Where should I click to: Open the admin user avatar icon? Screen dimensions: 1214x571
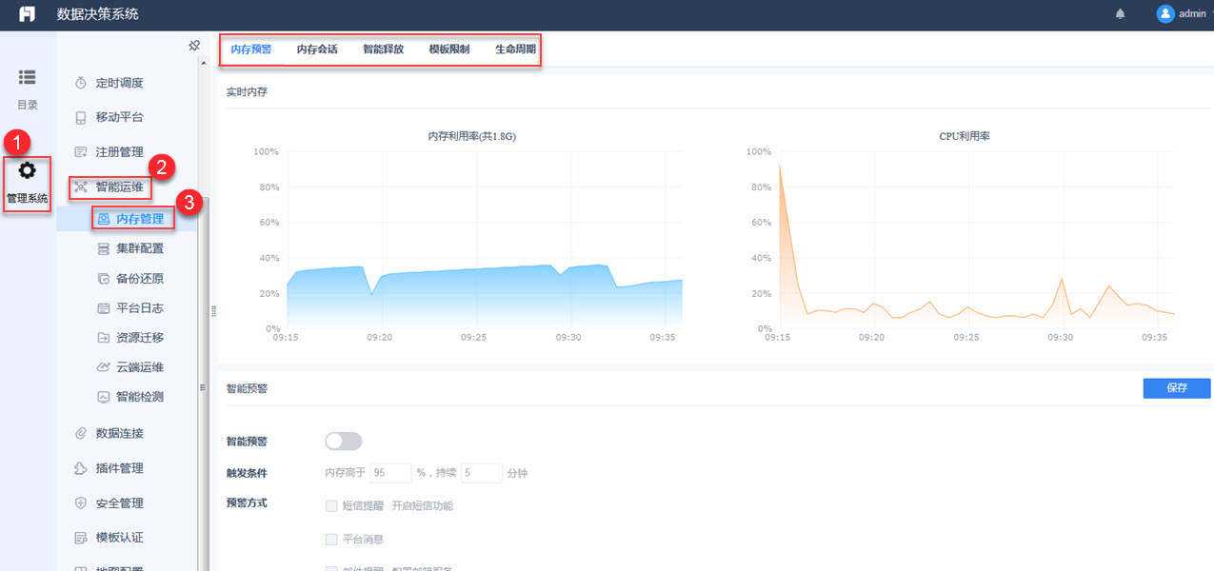coord(1165,13)
